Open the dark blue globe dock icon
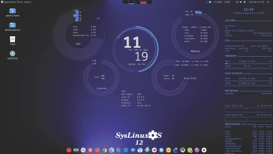Screen dimensions: 273x154 (175, 150)
